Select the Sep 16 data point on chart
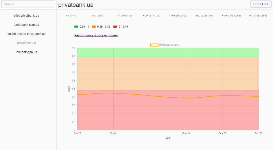The height and width of the screenshot is (150, 273). click(186, 98)
